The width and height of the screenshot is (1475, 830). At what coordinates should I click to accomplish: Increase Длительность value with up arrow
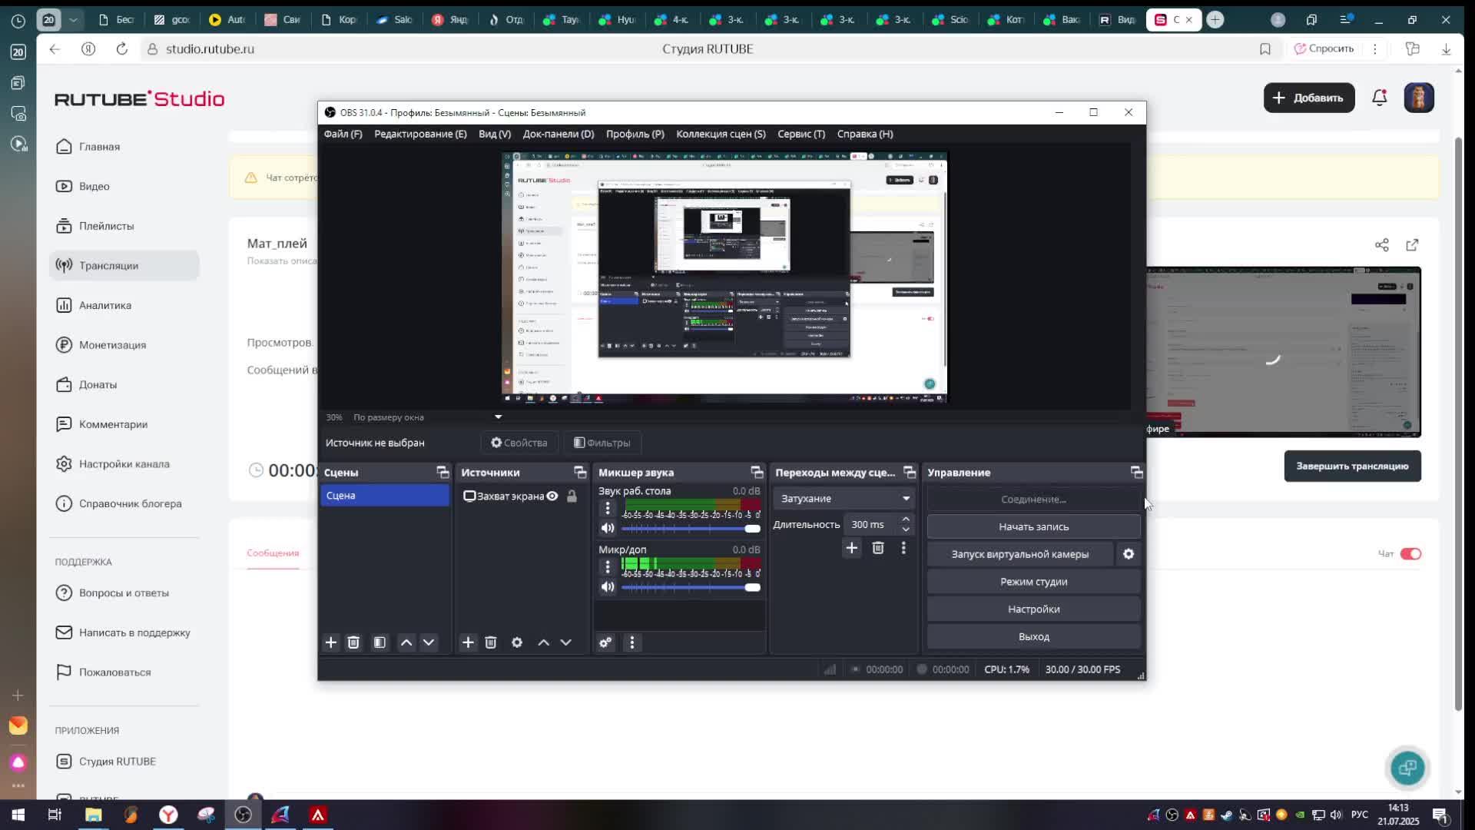[x=906, y=520]
